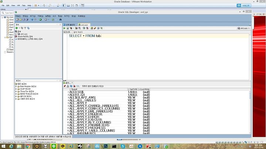
Task: Open the VMware VM menu
Action: click(x=18, y=6)
